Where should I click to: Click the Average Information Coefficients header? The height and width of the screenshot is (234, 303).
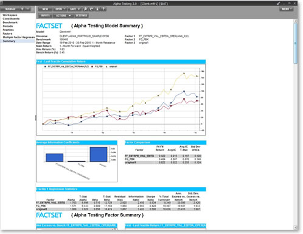[77, 142]
